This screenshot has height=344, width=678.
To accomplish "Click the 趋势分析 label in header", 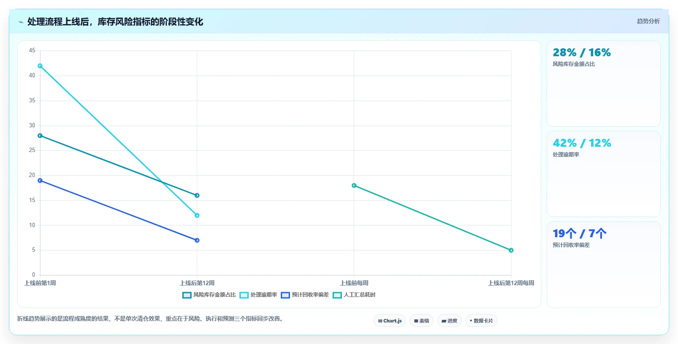I will coord(648,21).
